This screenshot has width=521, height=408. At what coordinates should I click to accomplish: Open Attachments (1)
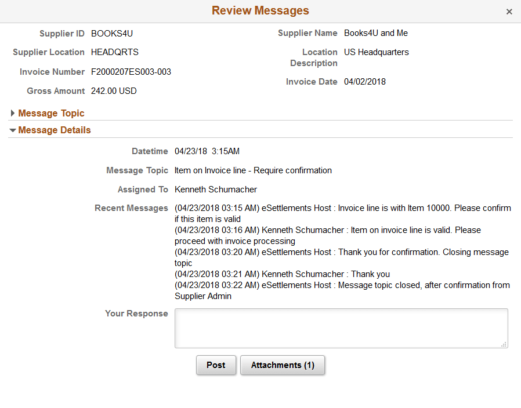tap(283, 365)
